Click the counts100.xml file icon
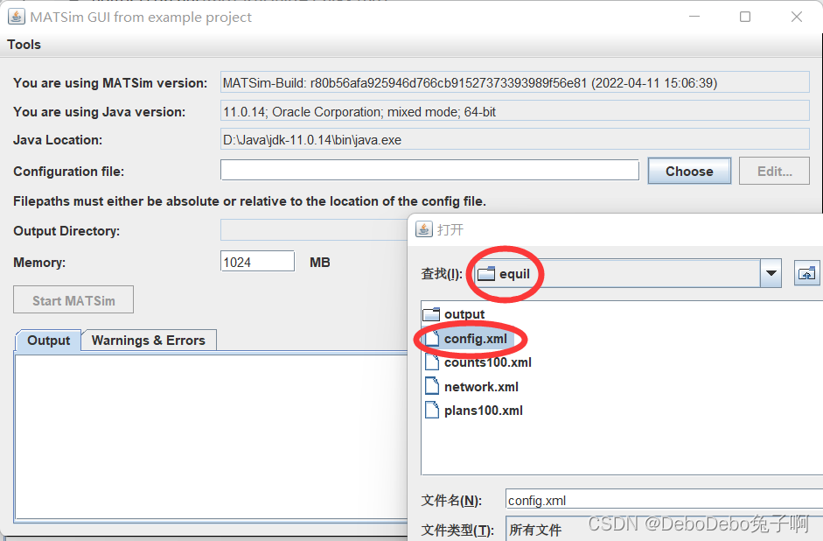 point(432,362)
